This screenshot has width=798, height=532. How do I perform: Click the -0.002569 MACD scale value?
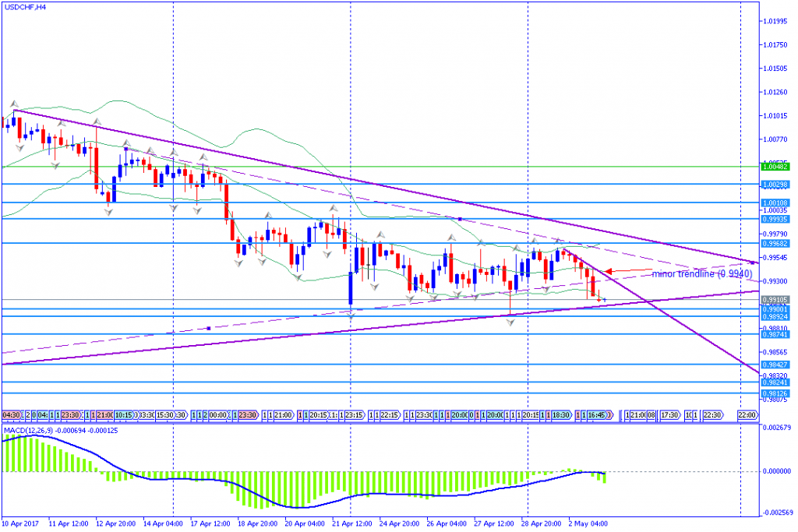(777, 513)
